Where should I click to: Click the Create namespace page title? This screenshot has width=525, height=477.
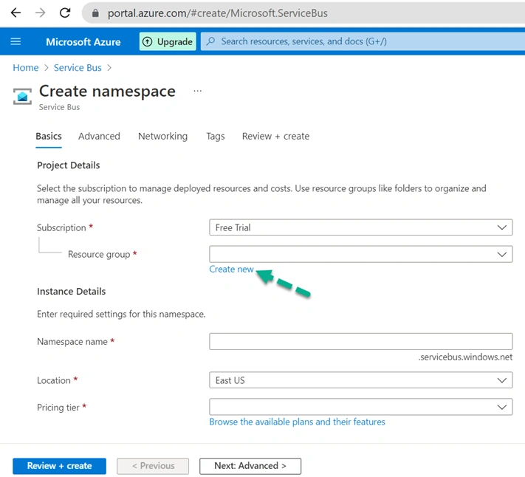click(107, 92)
